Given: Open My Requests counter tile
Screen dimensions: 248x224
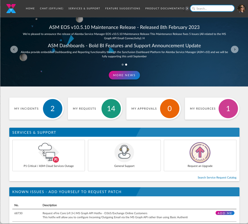Looking at the screenshot, I should coord(94,109).
